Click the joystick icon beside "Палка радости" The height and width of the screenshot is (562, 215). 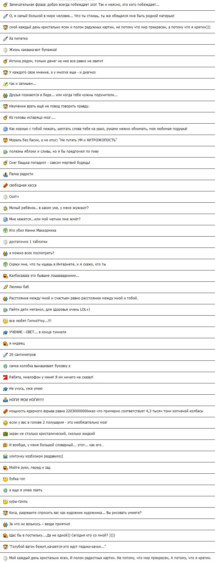click(5, 174)
